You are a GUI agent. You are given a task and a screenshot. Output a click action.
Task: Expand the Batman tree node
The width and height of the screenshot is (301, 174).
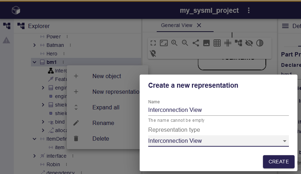[34, 45]
